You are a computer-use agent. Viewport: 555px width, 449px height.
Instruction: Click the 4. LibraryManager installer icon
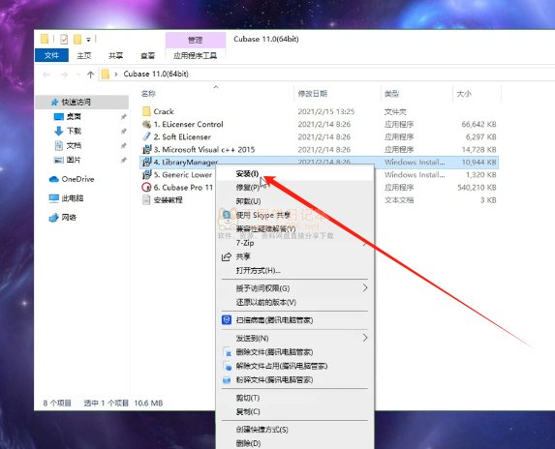pyautogui.click(x=146, y=163)
